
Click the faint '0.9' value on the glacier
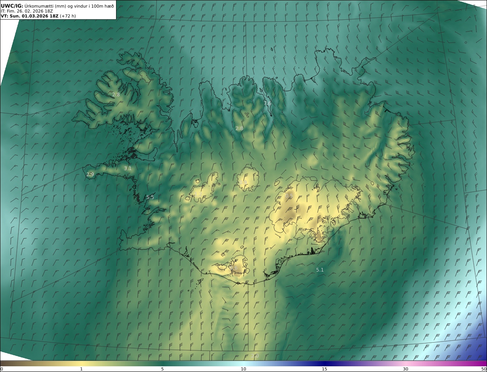coord(243,183)
